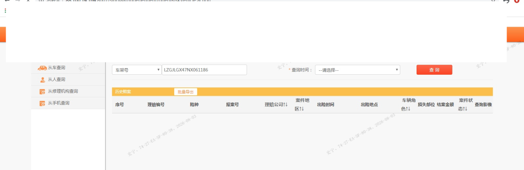Click the 批量导出 button
This screenshot has height=170, width=524.
(x=185, y=92)
